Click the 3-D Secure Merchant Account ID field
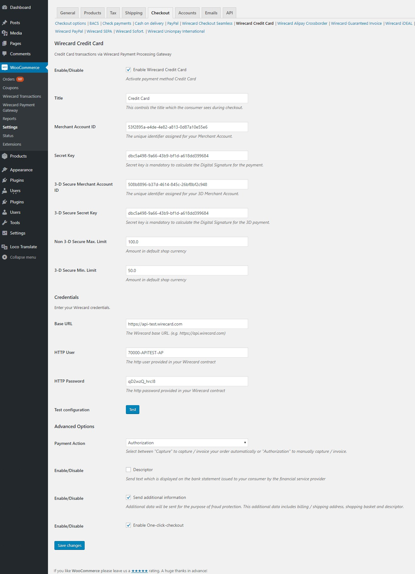 [187, 184]
